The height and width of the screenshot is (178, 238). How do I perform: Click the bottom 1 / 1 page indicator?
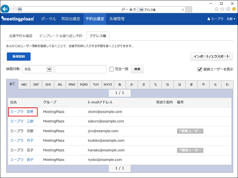coord(119,168)
